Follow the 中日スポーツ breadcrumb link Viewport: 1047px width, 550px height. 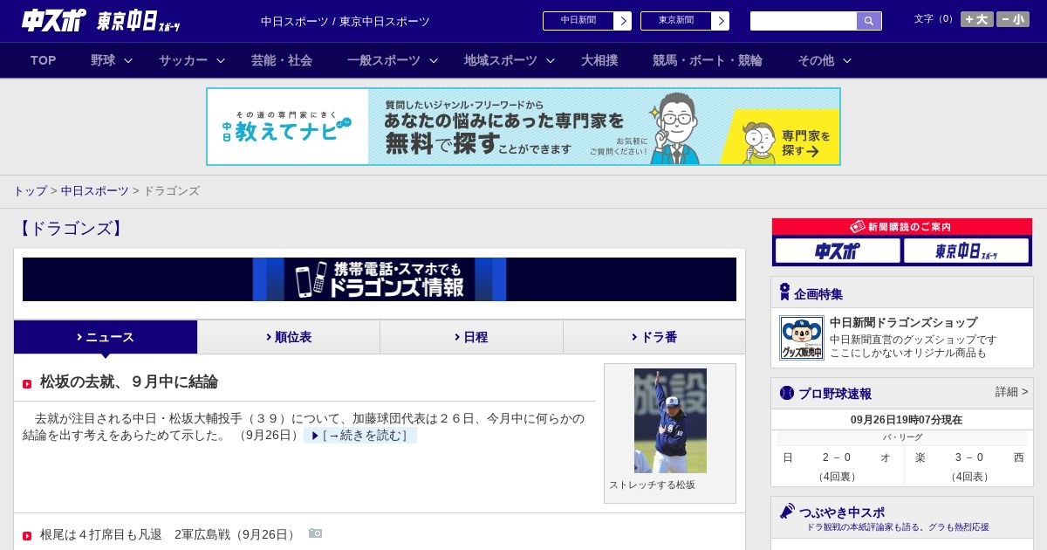click(94, 191)
